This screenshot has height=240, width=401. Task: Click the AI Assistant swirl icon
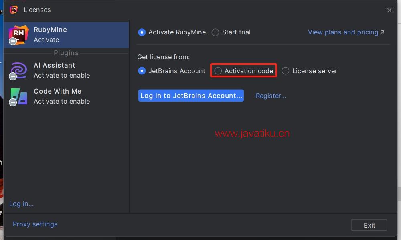pos(18,71)
